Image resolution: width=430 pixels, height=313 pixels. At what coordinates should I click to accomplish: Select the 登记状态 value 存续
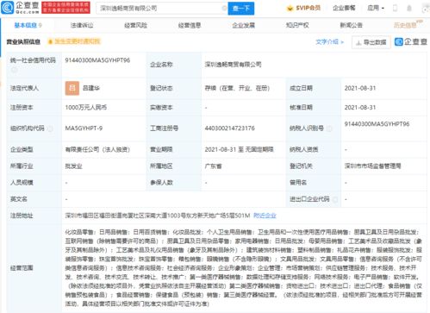[237, 88]
